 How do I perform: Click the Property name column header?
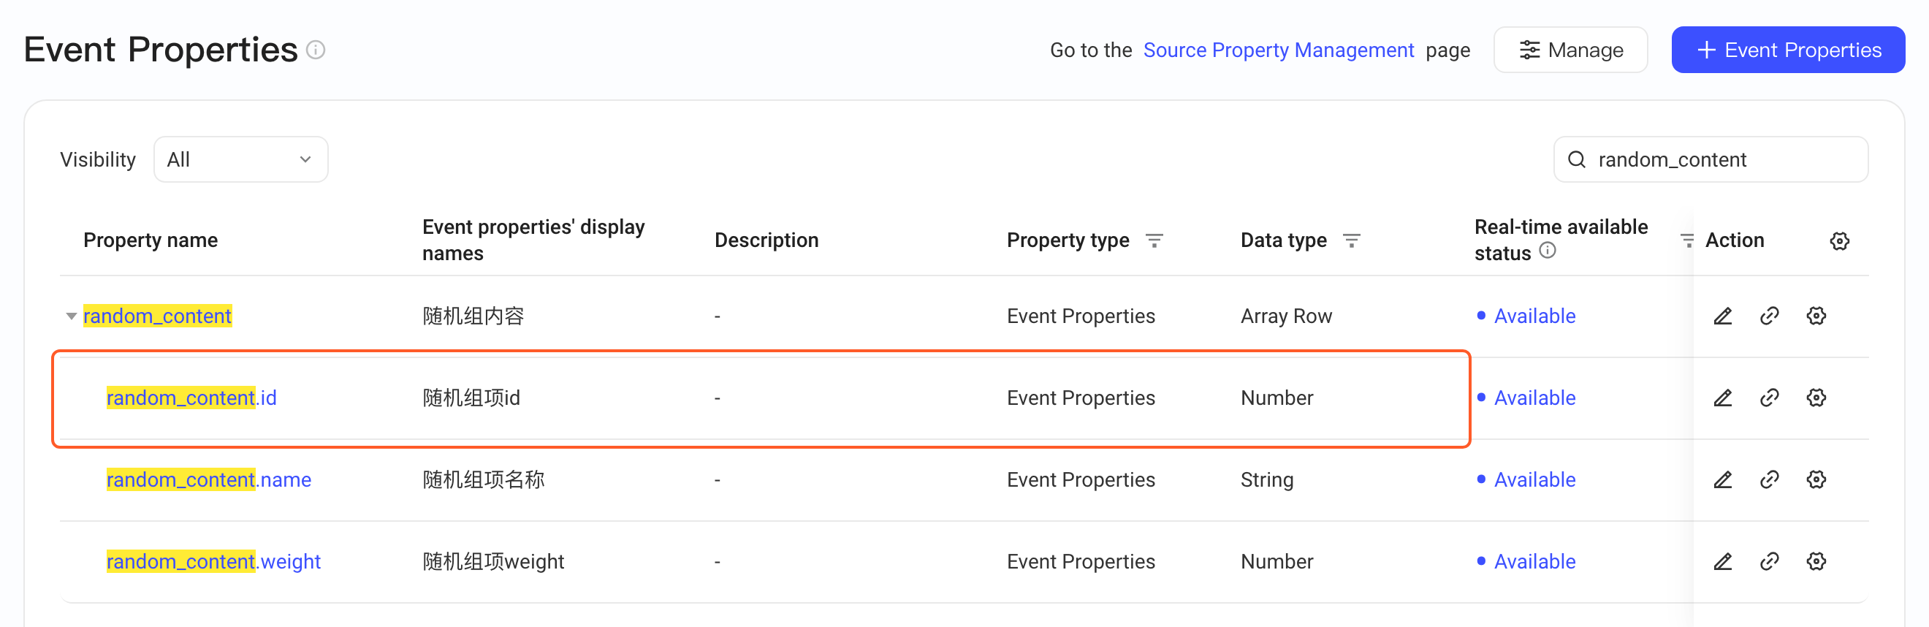point(151,240)
